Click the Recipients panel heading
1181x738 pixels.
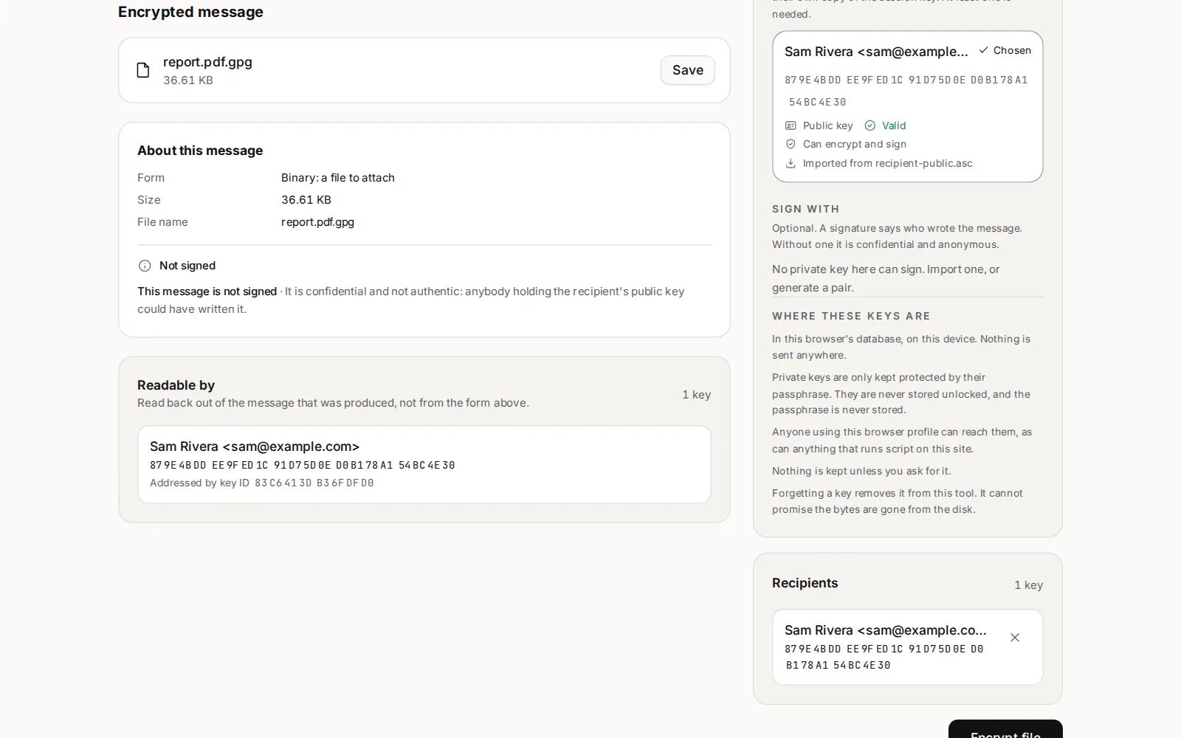pos(805,583)
